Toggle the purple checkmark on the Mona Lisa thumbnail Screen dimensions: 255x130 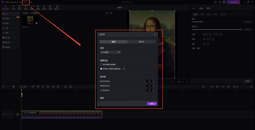pyautogui.click(x=36, y=23)
